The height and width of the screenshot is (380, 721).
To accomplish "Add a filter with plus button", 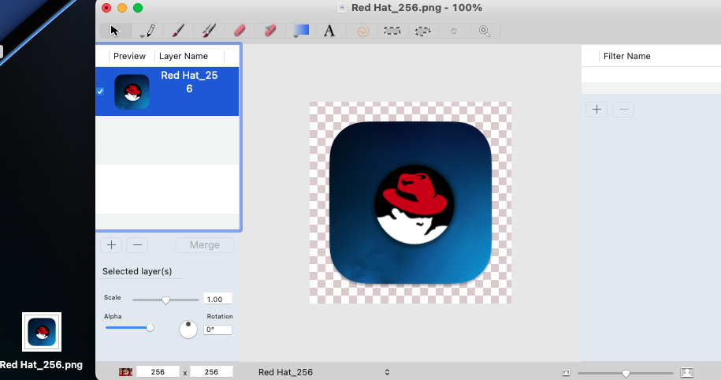I will point(596,110).
